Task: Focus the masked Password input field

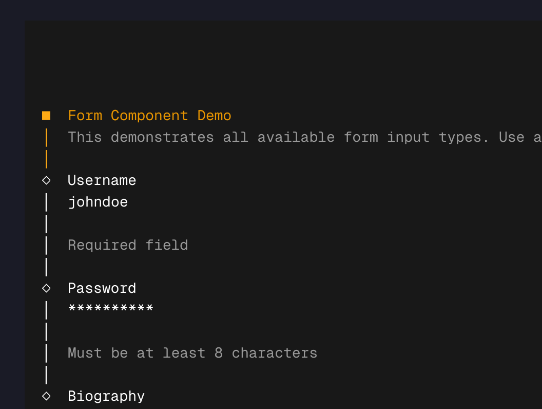Action: tap(110, 308)
